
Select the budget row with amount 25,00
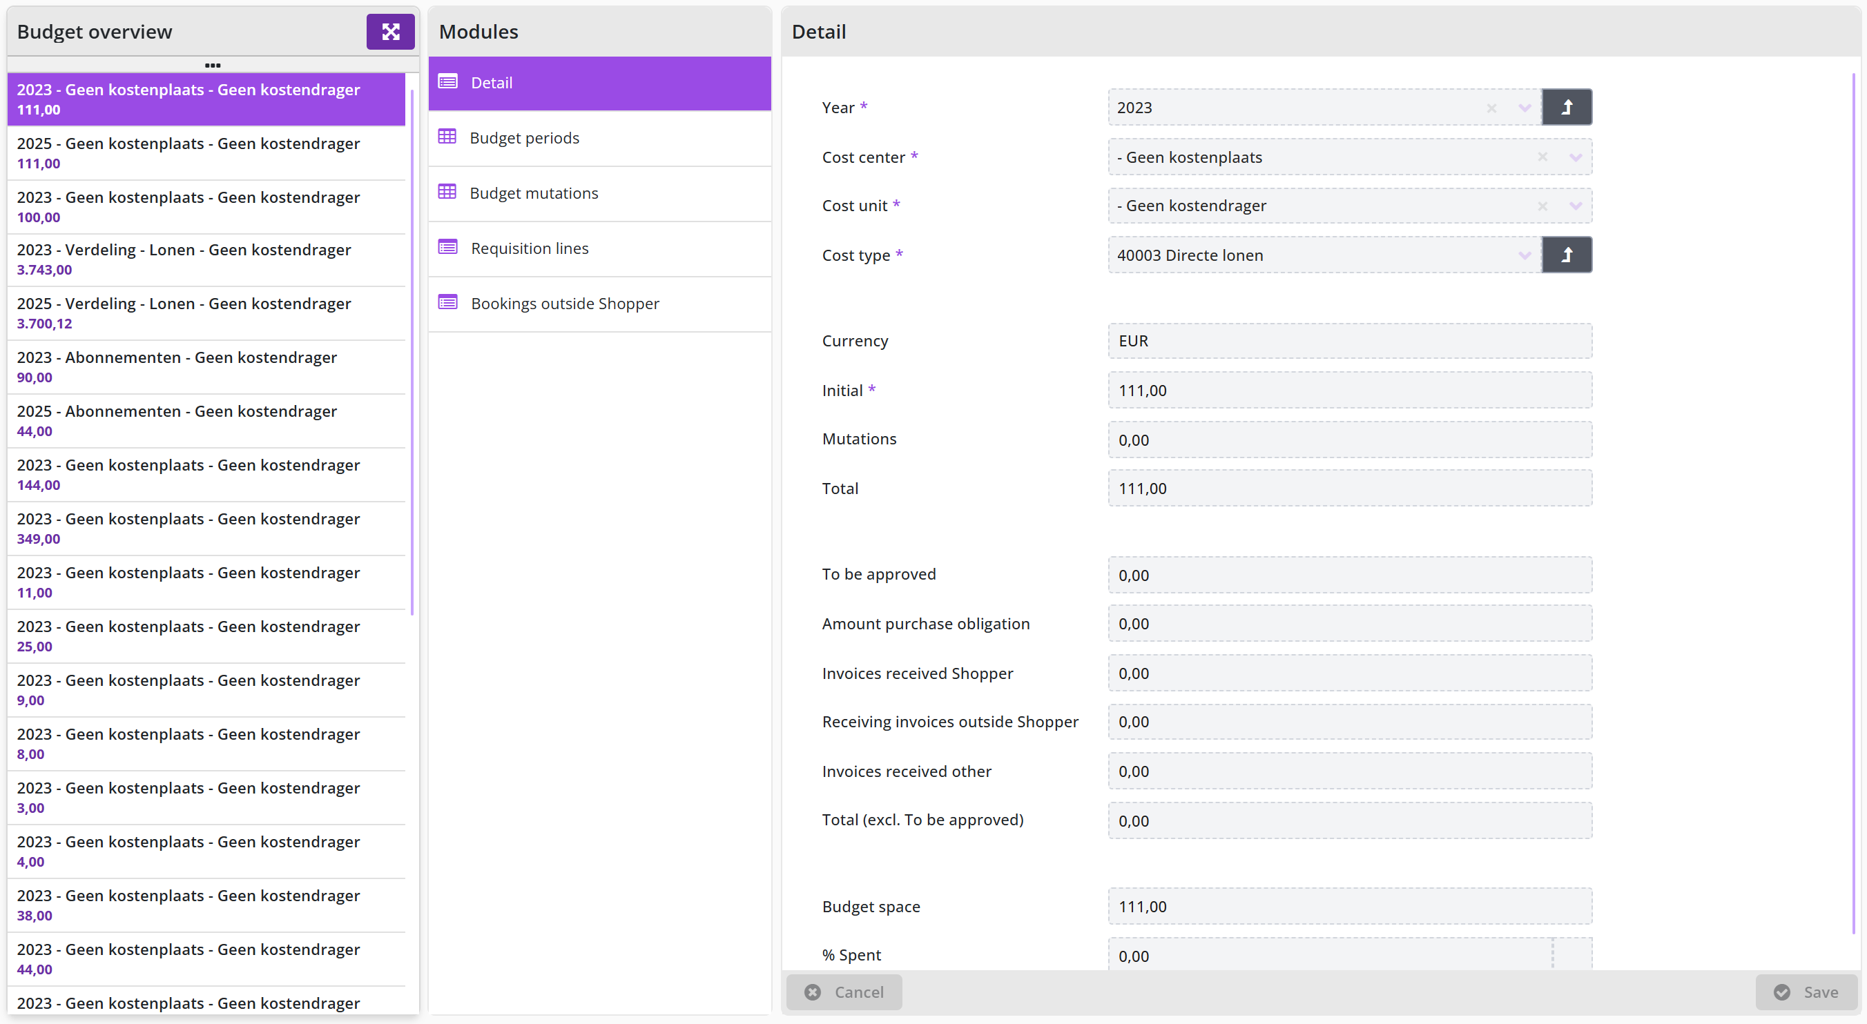pos(206,637)
